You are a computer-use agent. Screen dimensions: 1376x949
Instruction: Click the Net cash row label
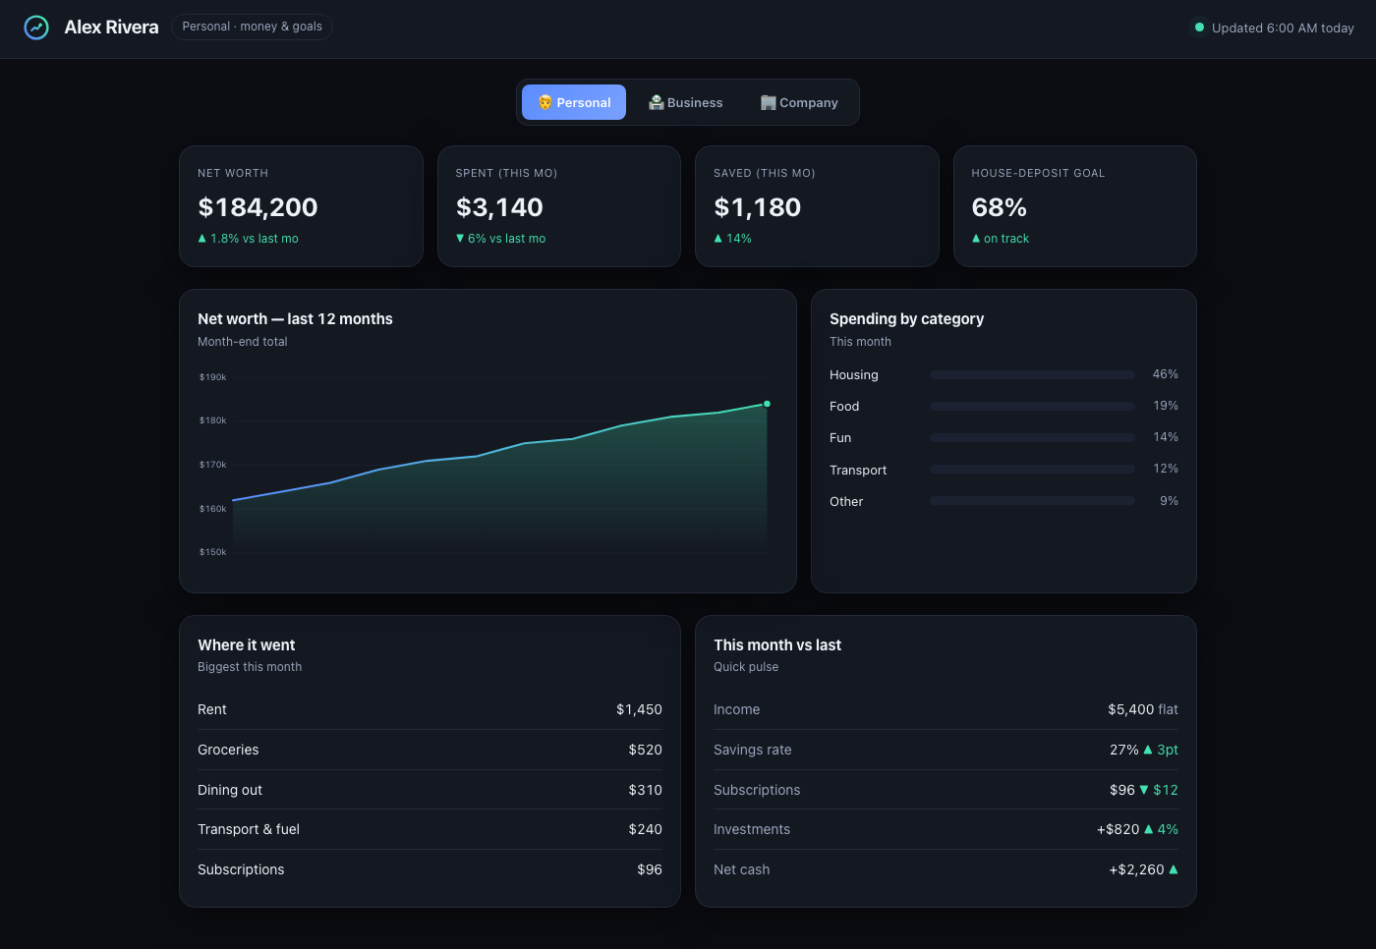(x=742, y=869)
